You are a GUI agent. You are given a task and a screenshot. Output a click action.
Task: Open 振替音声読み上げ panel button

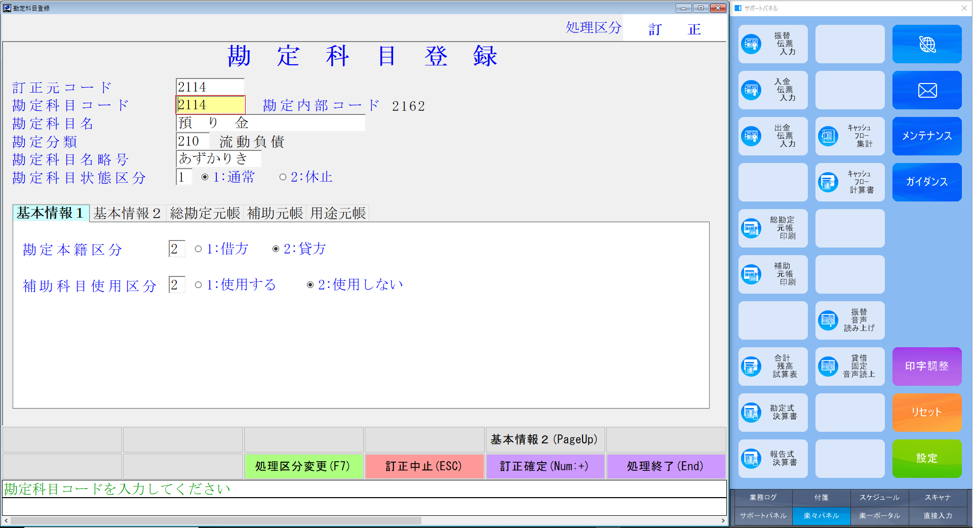click(x=850, y=320)
